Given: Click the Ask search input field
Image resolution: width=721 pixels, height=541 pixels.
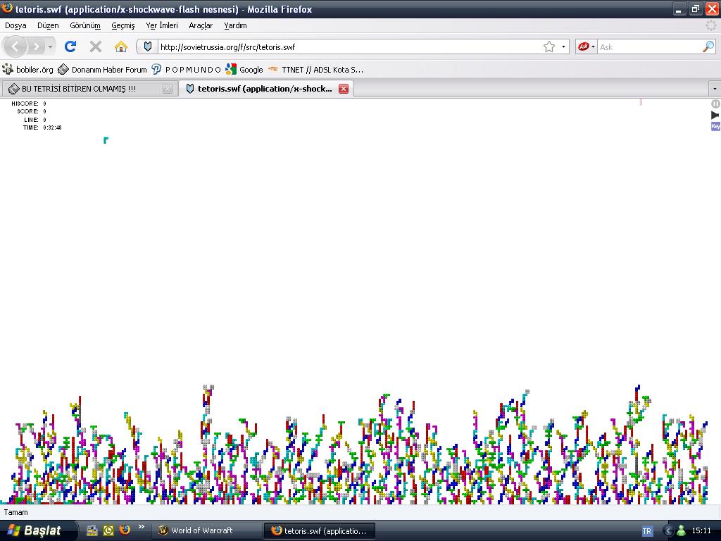Looking at the screenshot, I should [x=649, y=47].
